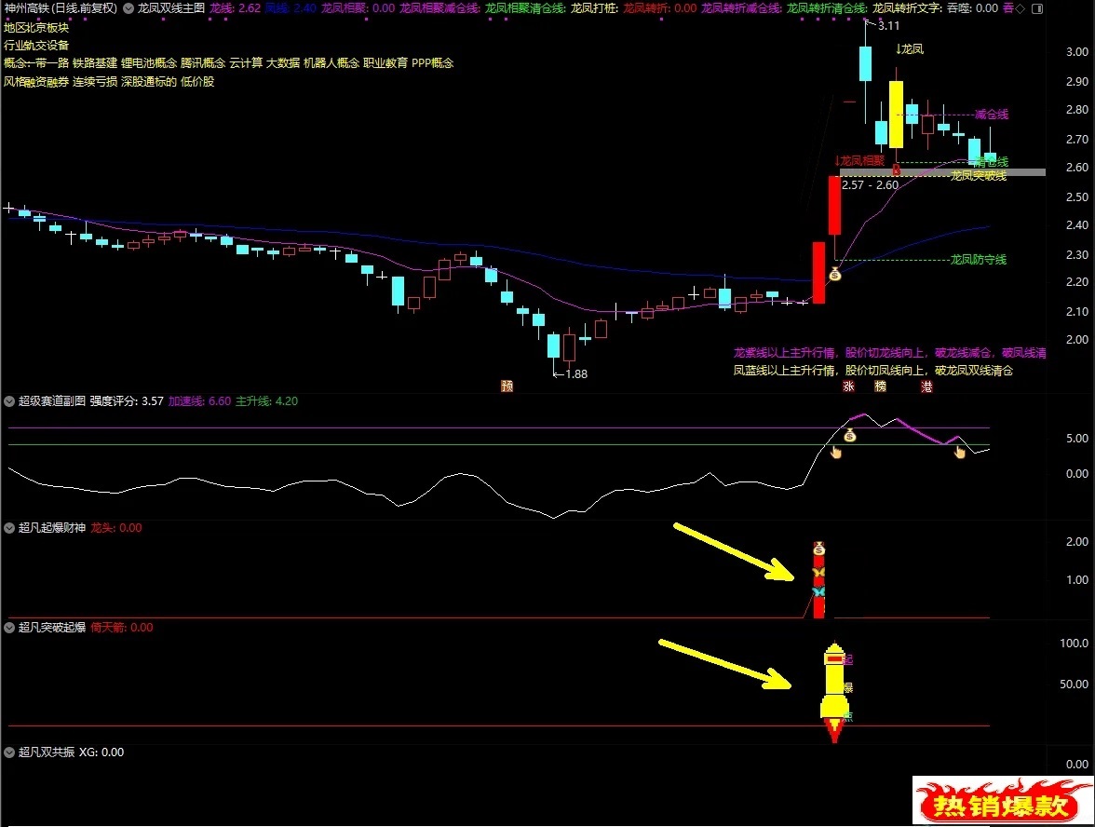Click the 热销爆款 banner
This screenshot has height=827, width=1095.
click(1002, 802)
